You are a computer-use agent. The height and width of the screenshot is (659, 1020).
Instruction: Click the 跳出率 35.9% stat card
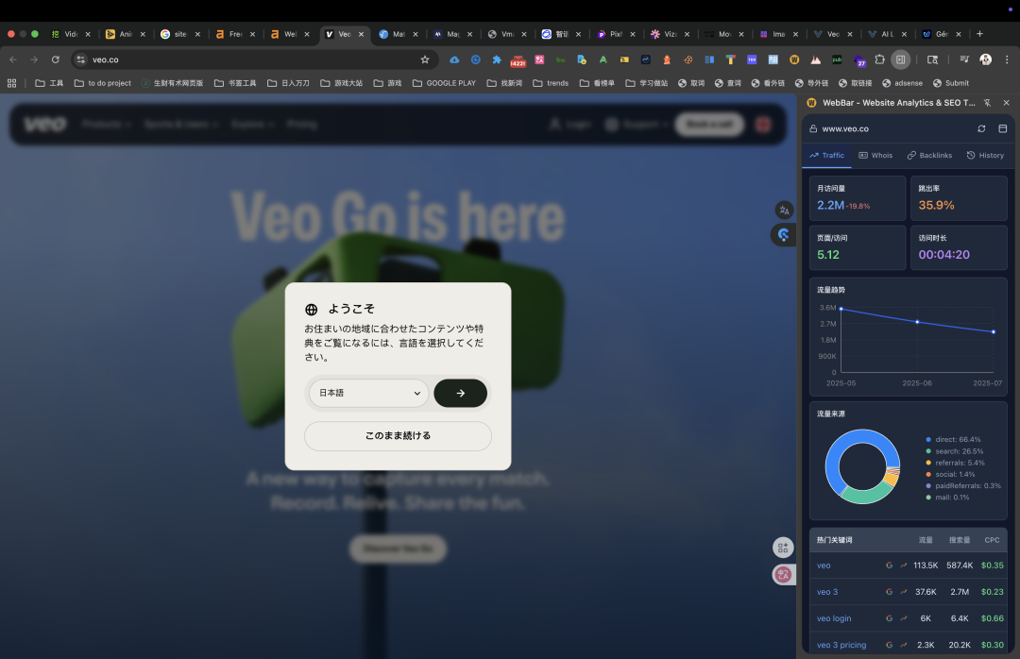pos(959,198)
